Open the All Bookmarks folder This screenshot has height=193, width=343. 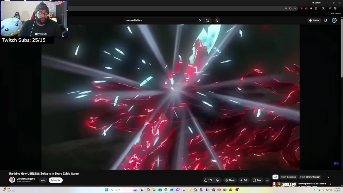pyautogui.click(x=334, y=13)
